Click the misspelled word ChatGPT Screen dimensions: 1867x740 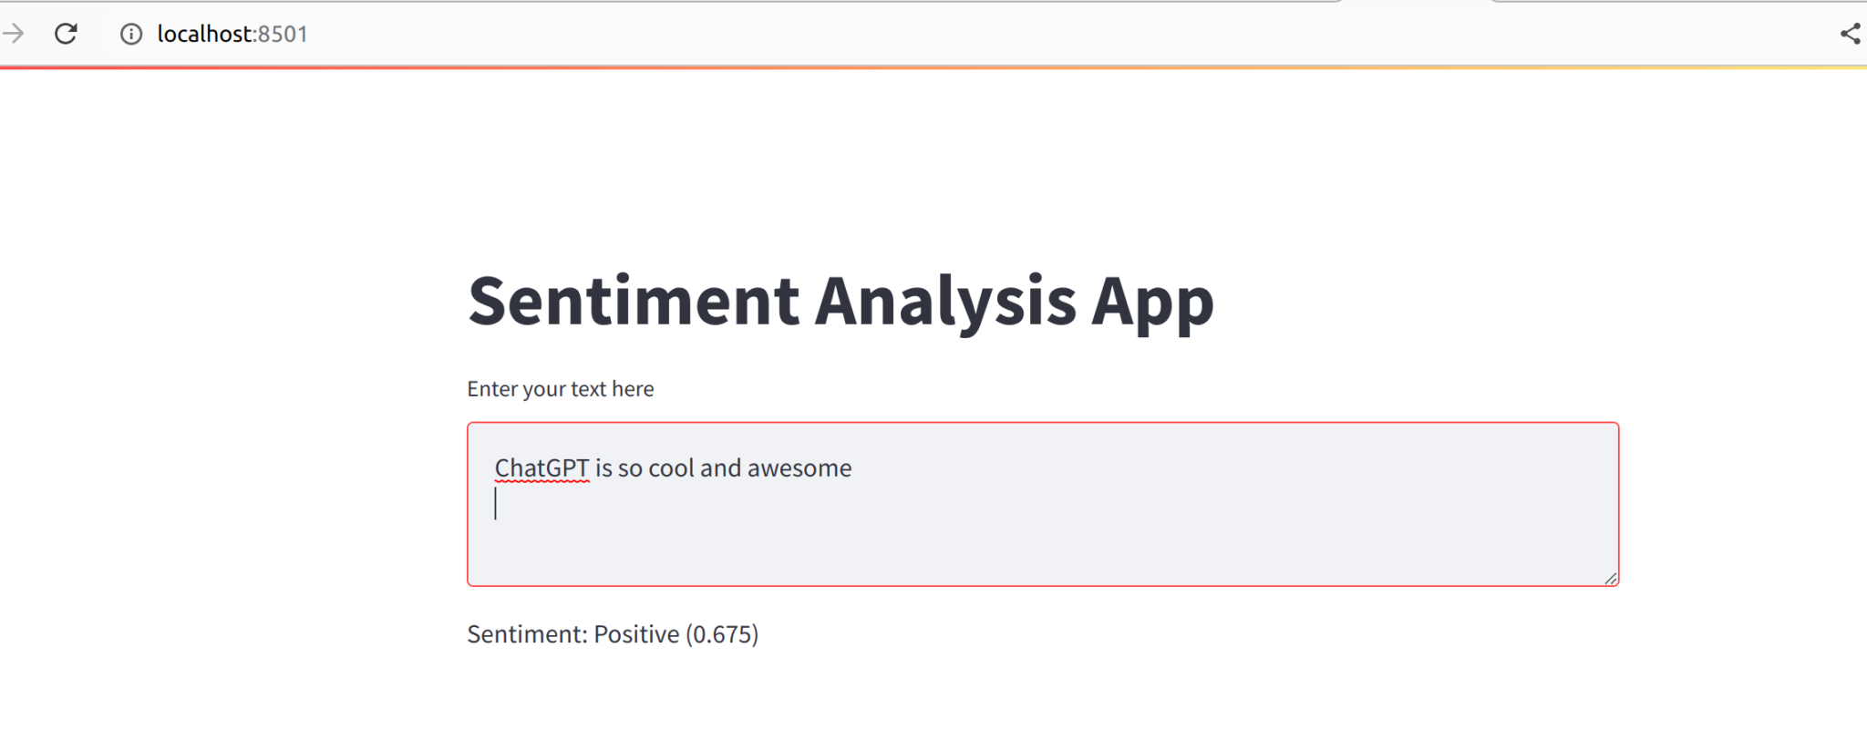[x=542, y=468]
